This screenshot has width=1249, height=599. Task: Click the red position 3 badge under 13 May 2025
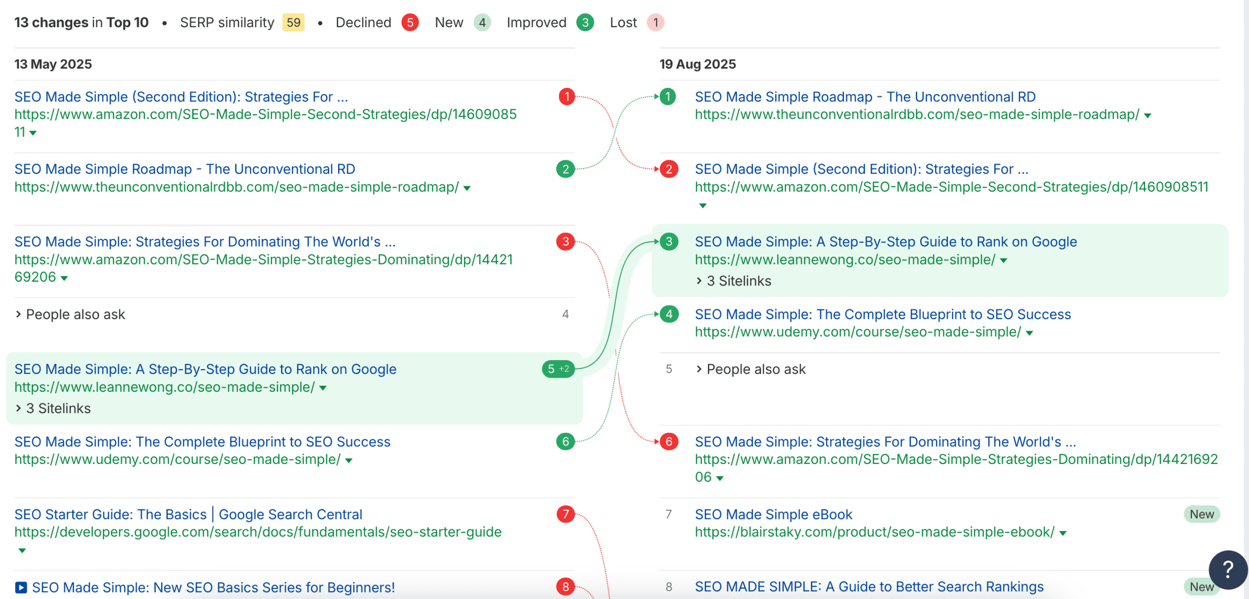pyautogui.click(x=565, y=241)
